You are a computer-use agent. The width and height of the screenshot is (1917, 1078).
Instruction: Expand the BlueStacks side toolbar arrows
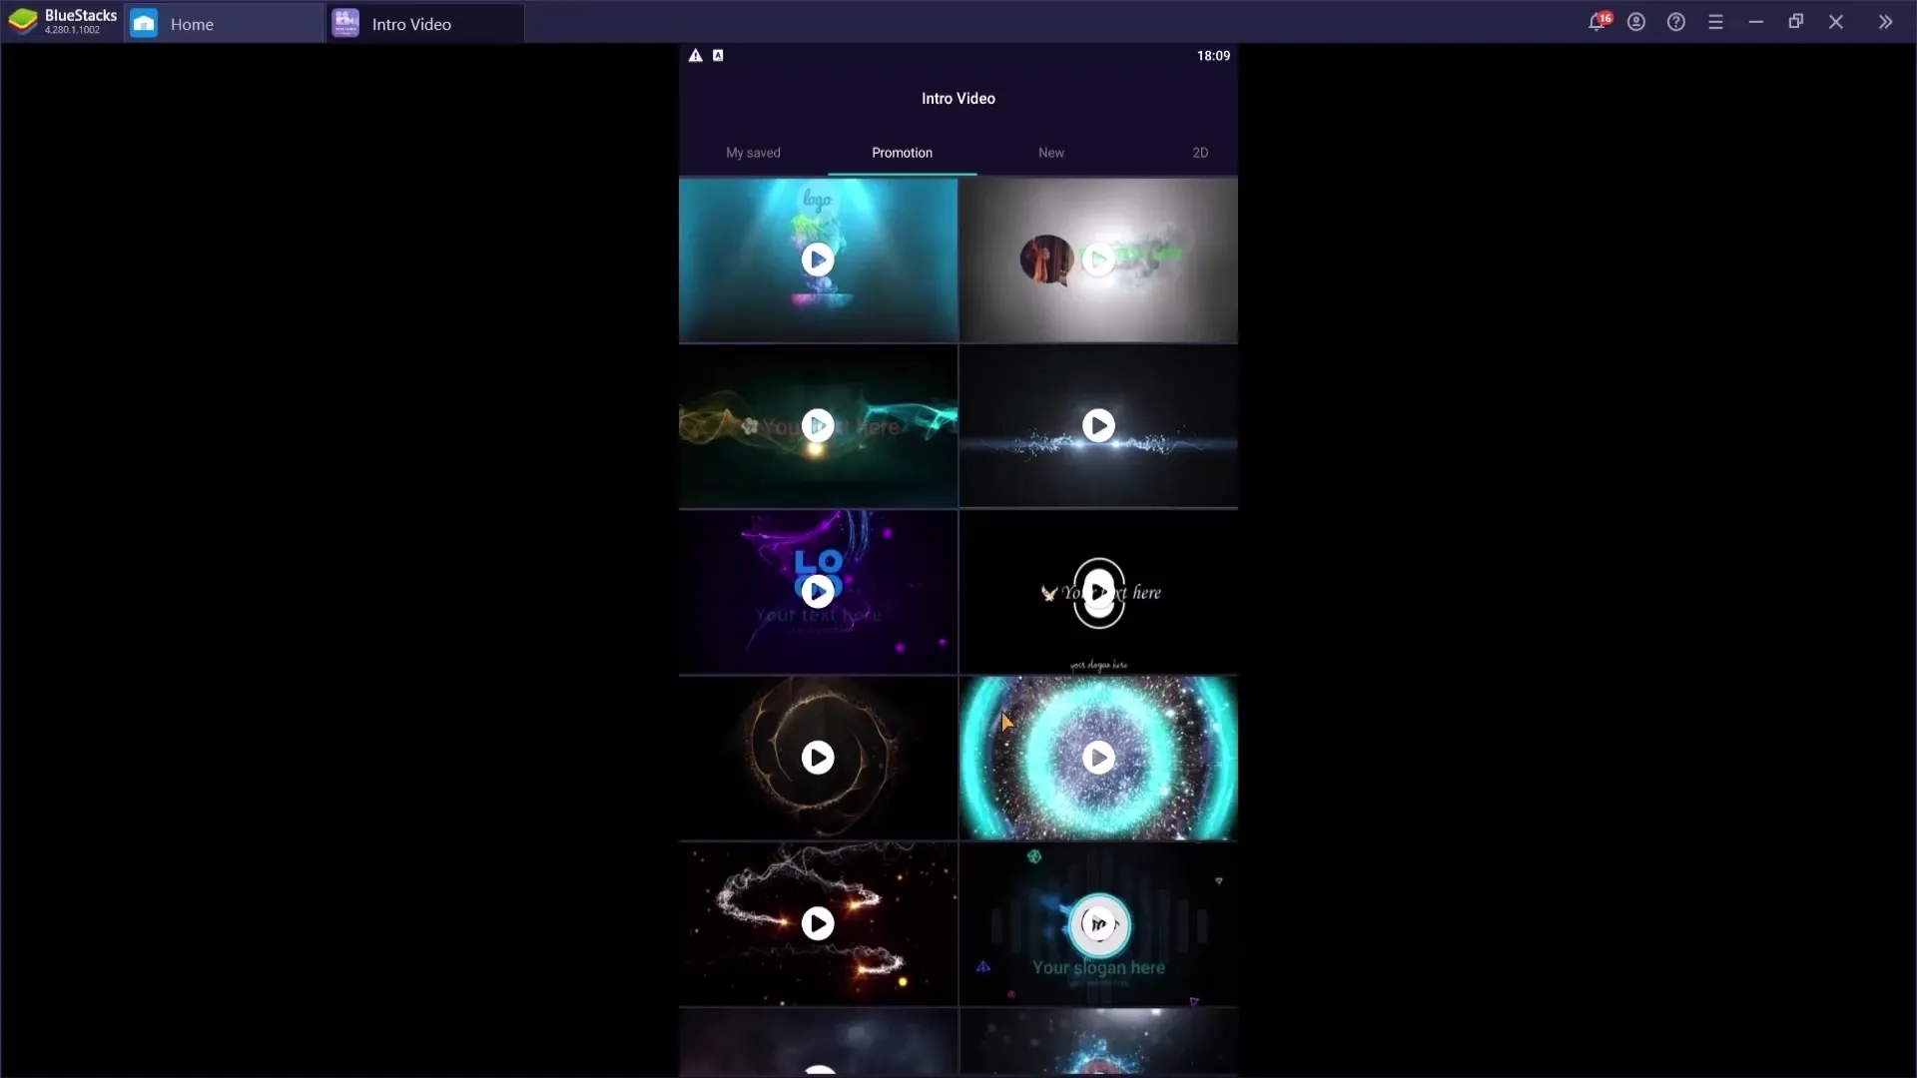[1885, 22]
